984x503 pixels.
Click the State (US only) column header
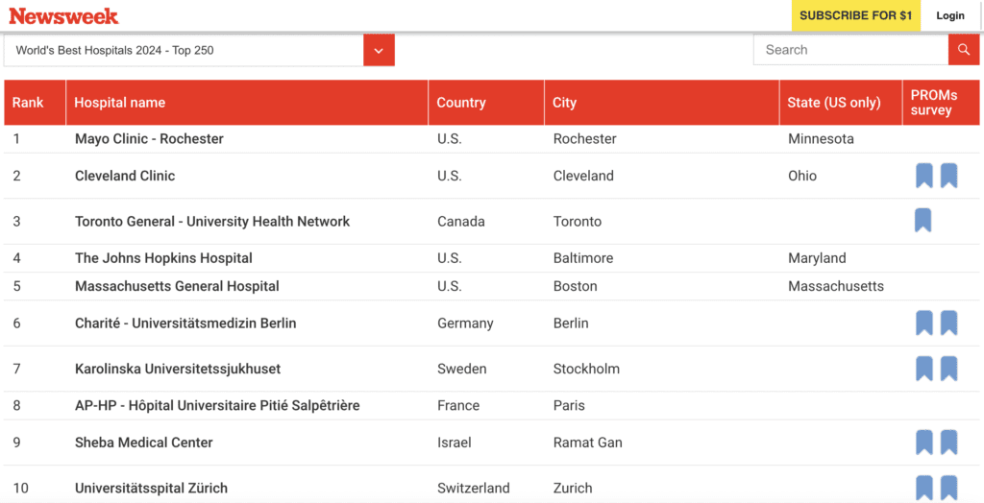(841, 102)
